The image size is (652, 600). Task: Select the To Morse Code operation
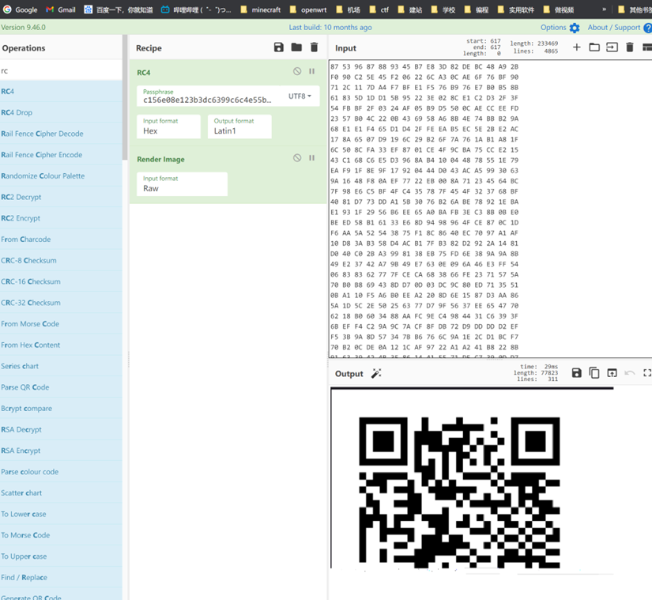point(61,535)
